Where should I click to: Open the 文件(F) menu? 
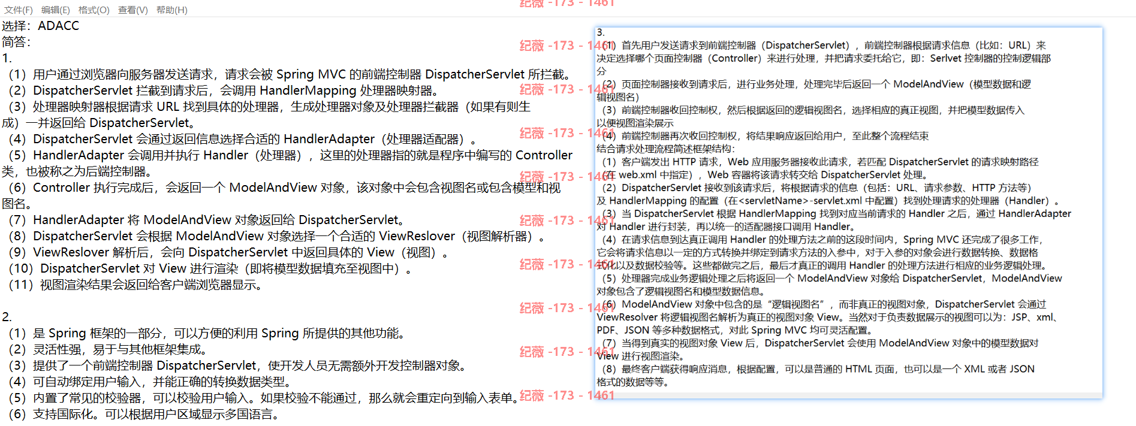pyautogui.click(x=19, y=10)
